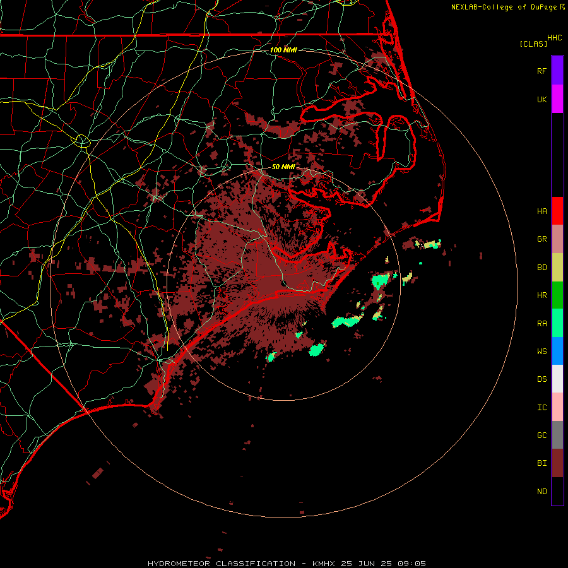
Task: Click the RF legend label
Action: click(542, 71)
